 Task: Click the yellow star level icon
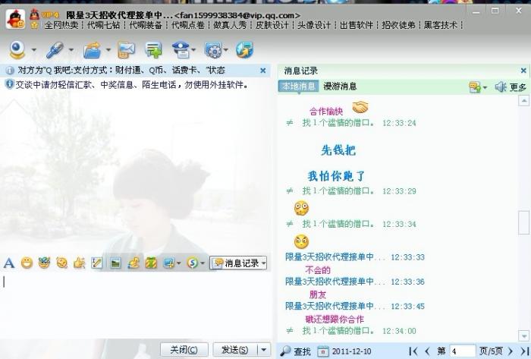pos(34,24)
